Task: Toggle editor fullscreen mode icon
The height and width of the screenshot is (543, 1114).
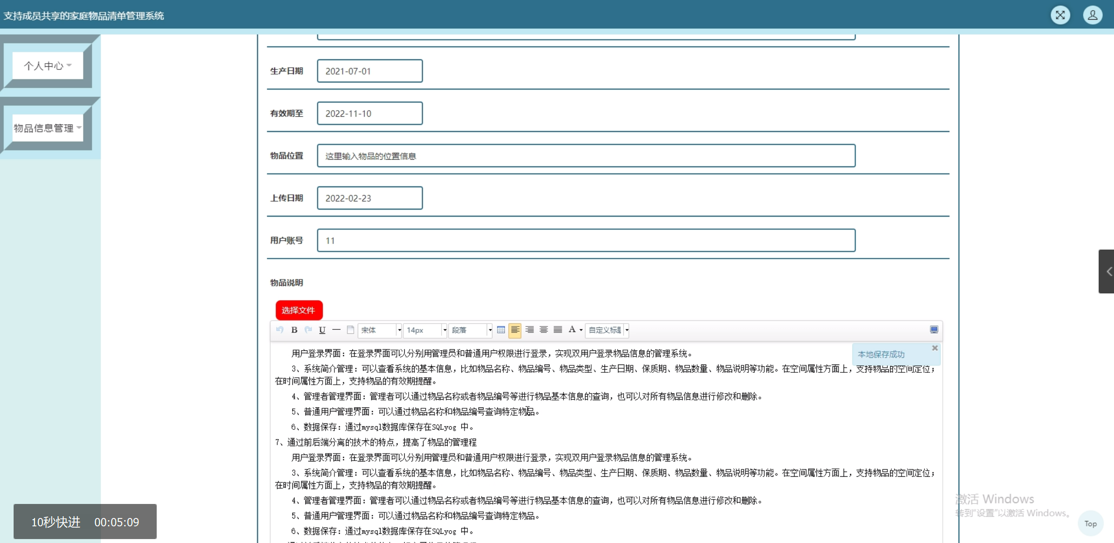Action: pos(934,330)
